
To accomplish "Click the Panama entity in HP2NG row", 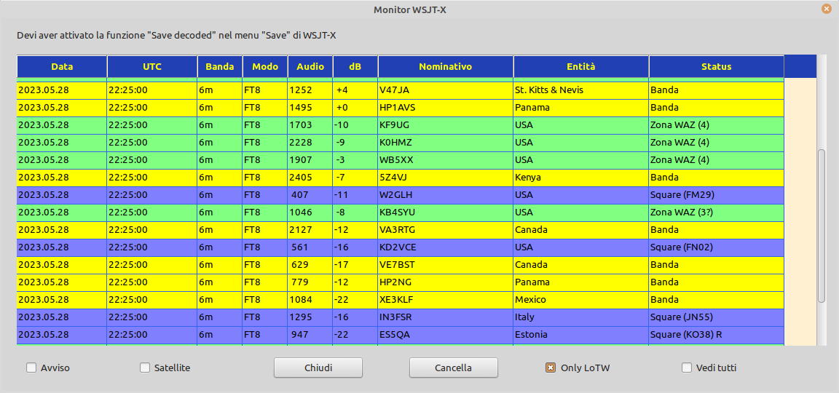I will pos(580,282).
